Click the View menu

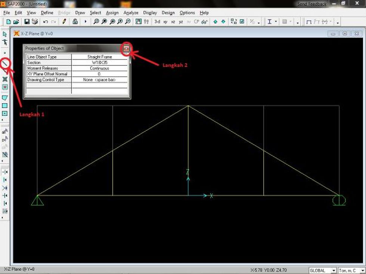coord(31,13)
